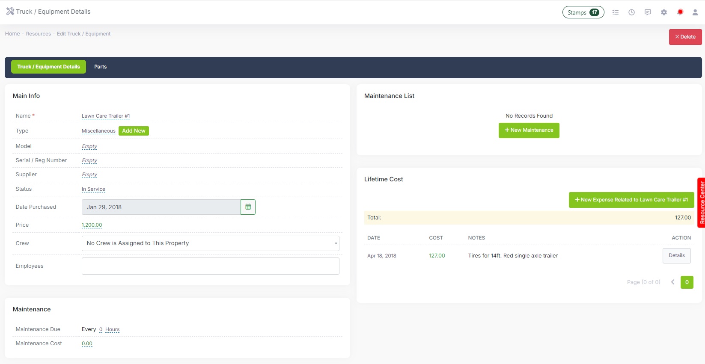
Task: Edit the maintenance interval Hours unit
Action: tap(112, 329)
